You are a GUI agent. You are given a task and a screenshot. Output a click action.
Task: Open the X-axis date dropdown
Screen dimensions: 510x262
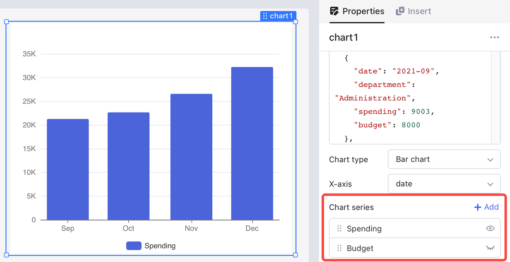click(x=444, y=184)
